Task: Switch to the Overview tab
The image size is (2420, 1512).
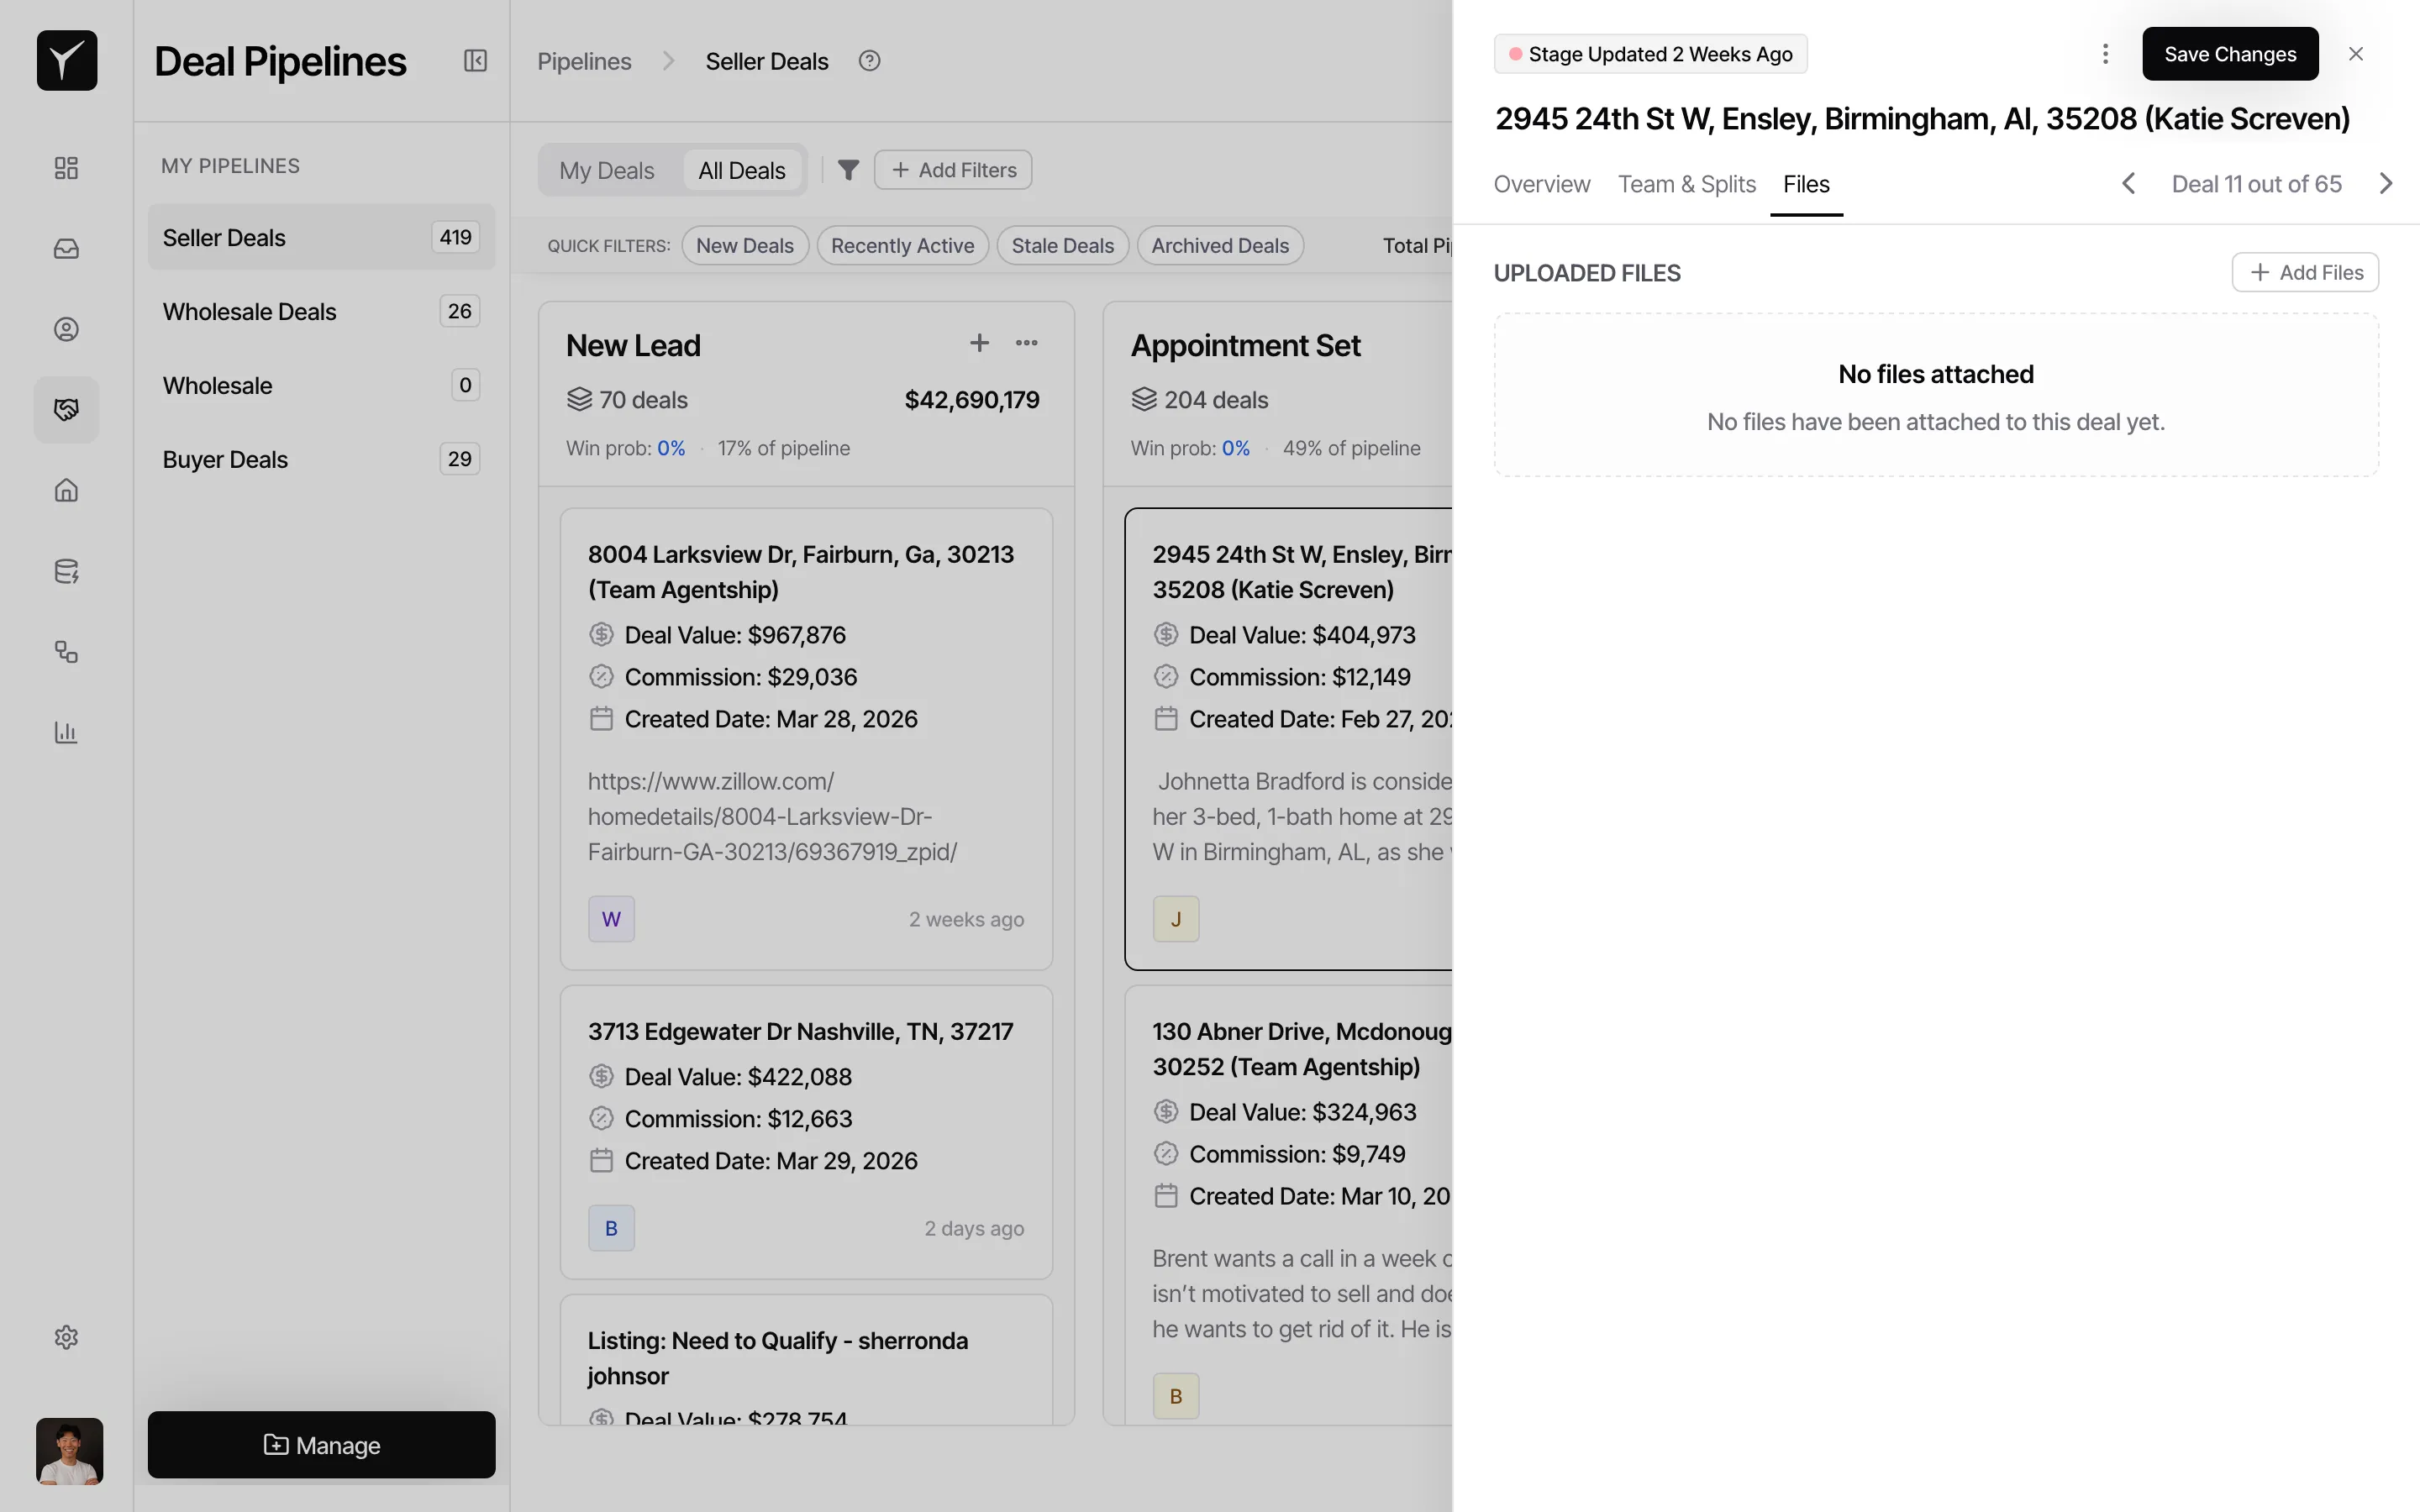Action: point(1541,184)
